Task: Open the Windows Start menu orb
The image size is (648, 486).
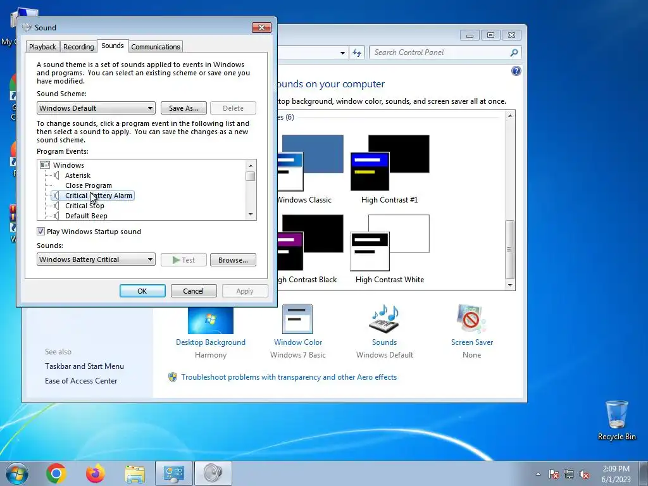Action: (x=16, y=473)
